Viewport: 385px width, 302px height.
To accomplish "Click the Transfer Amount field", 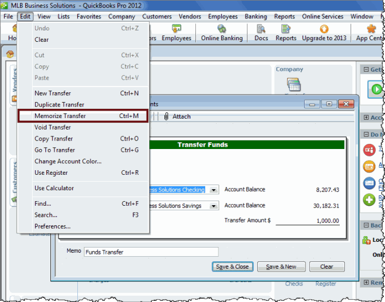I will (x=308, y=221).
